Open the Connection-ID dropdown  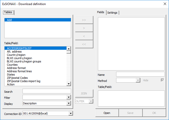(71, 113)
